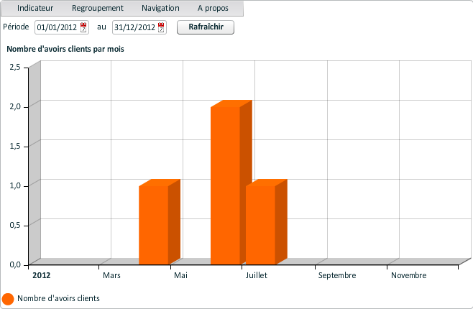Open the Indicateur menu
473x309 pixels.
pos(35,8)
